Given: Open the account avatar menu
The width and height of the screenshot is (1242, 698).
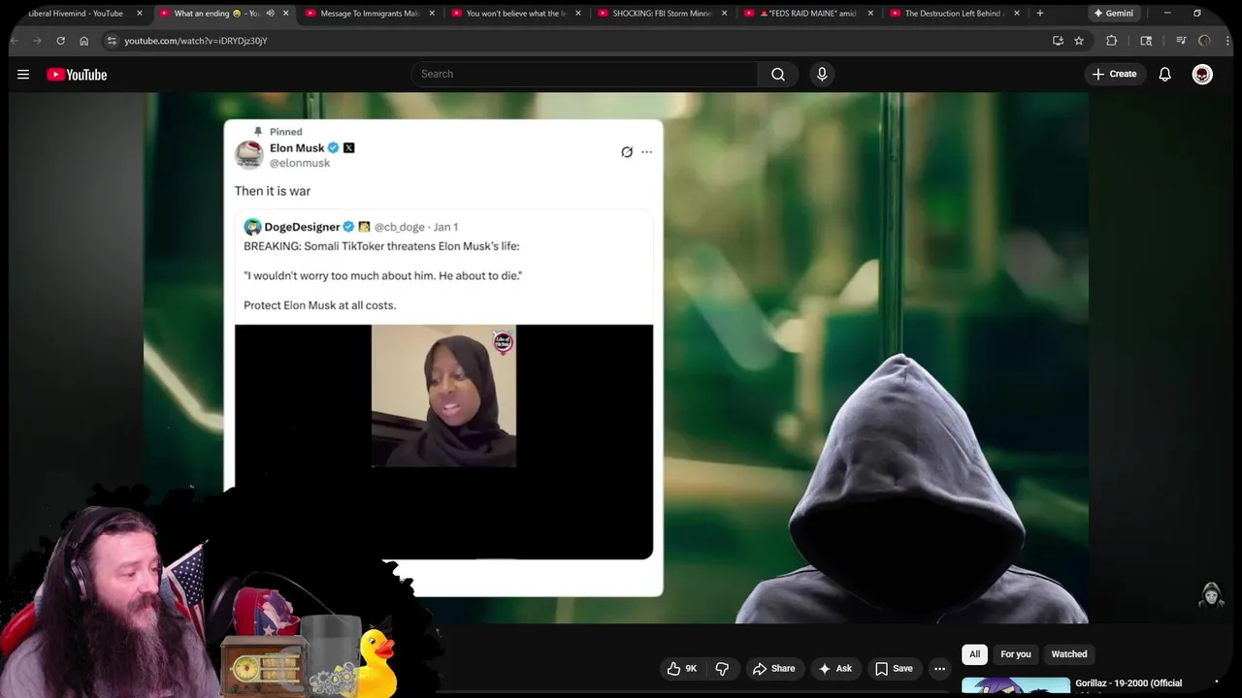Looking at the screenshot, I should tap(1202, 75).
